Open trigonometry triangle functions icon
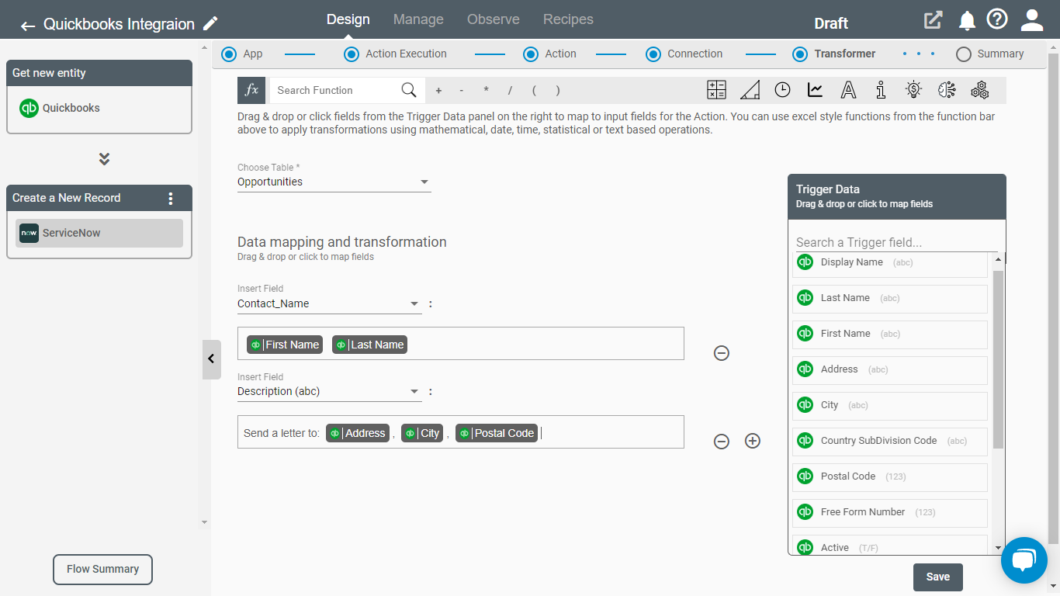 click(x=750, y=90)
